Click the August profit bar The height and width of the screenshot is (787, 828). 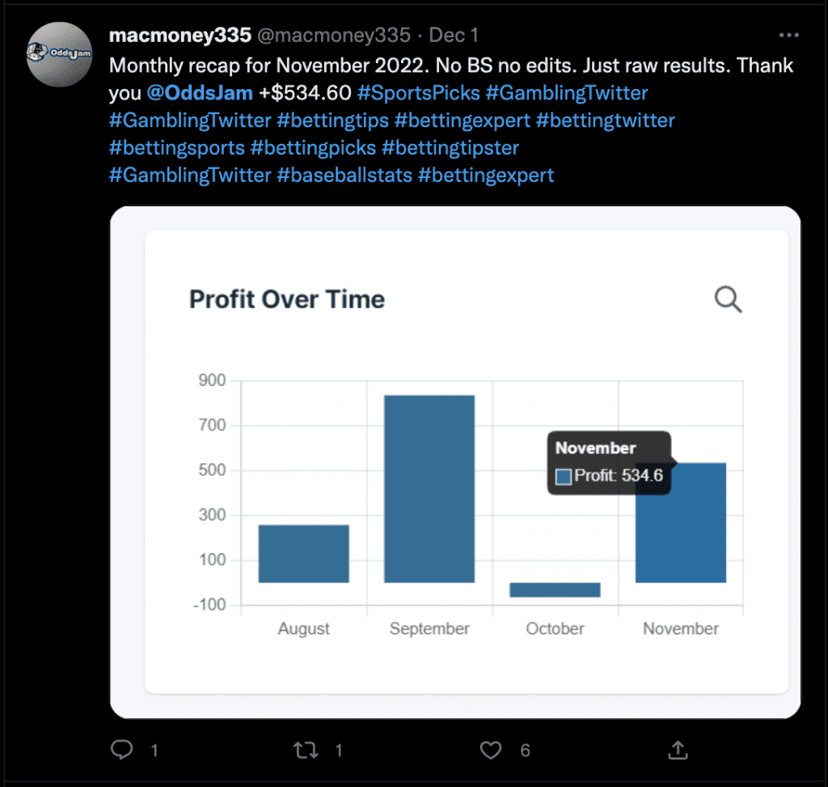304,553
